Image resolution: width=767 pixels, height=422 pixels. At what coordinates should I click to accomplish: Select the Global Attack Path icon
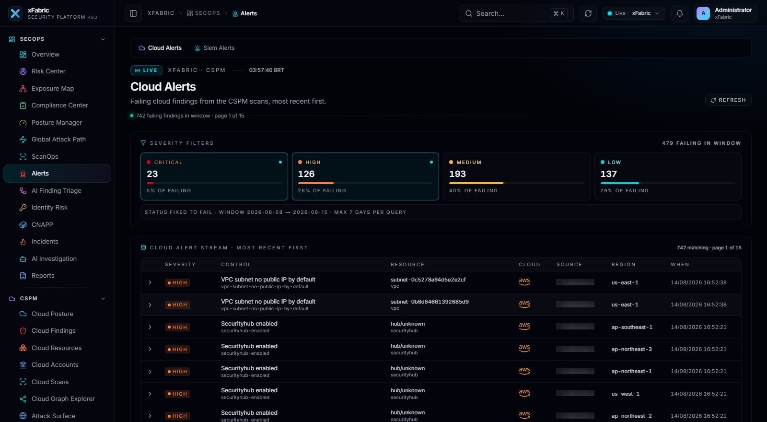[x=23, y=140]
